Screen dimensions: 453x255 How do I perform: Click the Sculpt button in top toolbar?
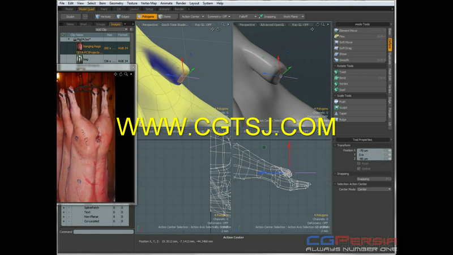[x=70, y=16]
